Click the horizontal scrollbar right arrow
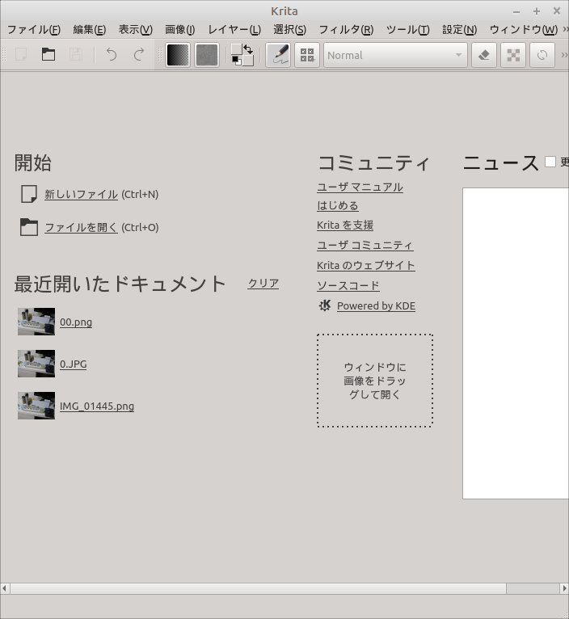Image resolution: width=569 pixels, height=619 pixels. 565,588
